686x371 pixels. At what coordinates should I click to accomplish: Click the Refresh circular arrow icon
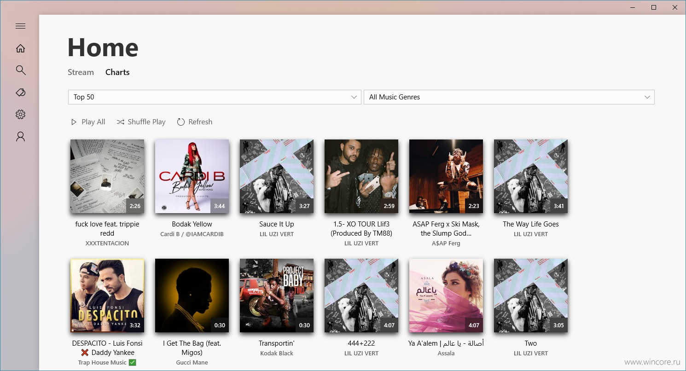click(x=181, y=122)
